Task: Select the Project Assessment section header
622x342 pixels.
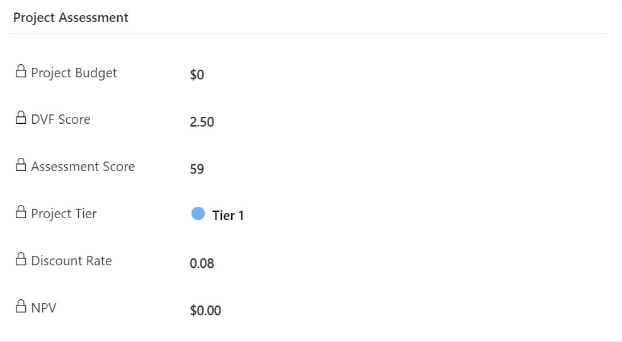Action: 71,18
